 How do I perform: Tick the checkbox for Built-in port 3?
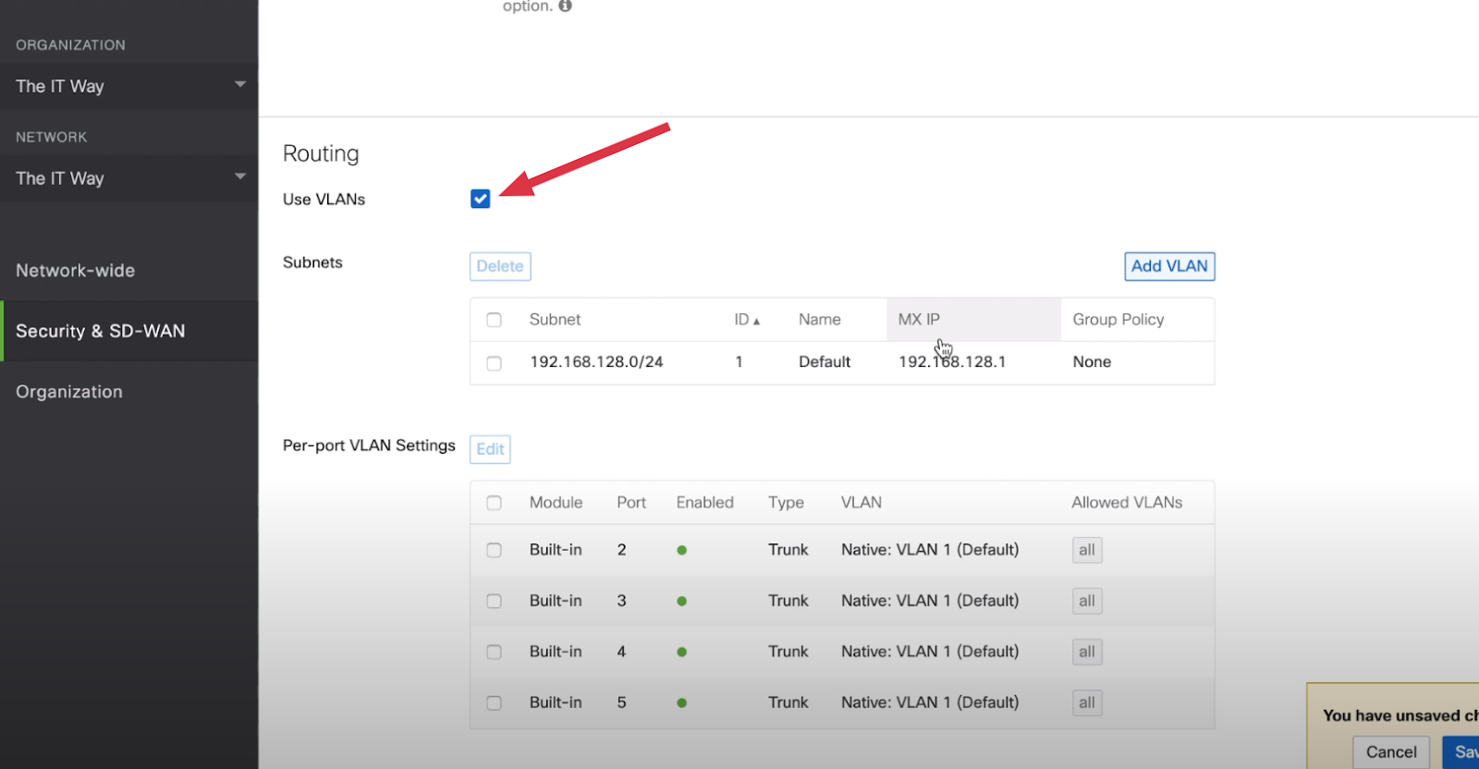tap(494, 601)
